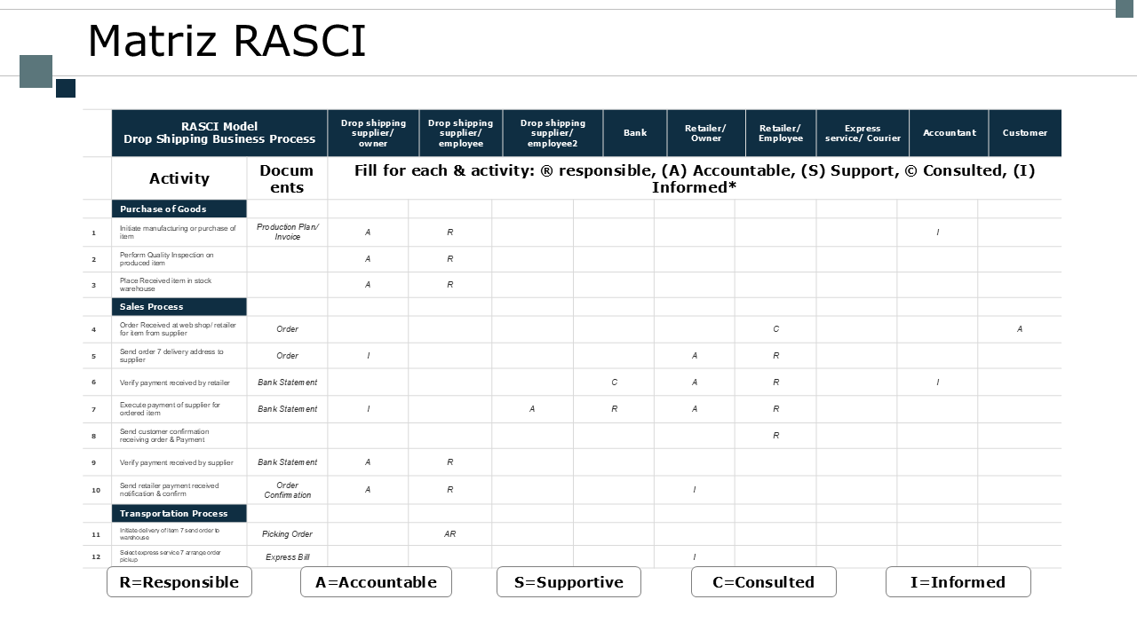
Task: Click the "R=Responsible" legend box
Action: coord(179,582)
